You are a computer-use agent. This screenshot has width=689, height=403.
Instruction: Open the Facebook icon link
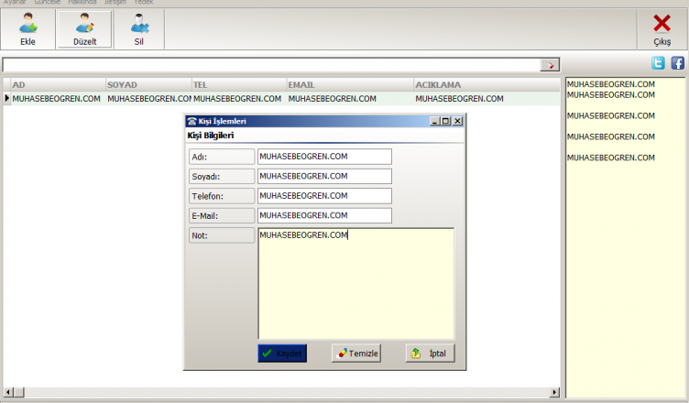coord(678,63)
